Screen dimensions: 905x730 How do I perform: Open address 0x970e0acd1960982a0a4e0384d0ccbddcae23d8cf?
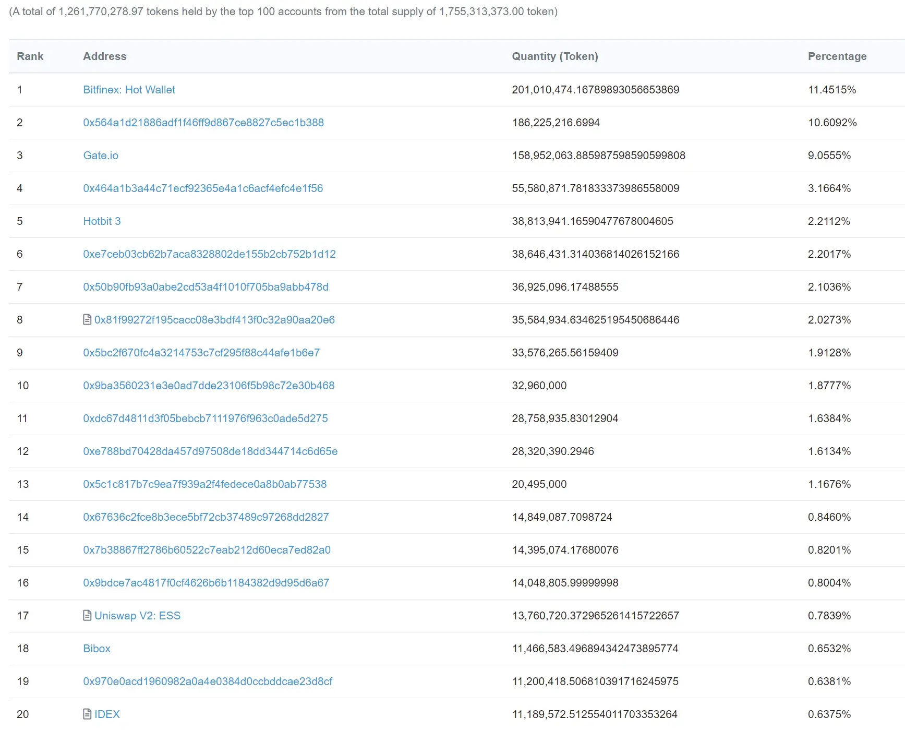point(208,681)
